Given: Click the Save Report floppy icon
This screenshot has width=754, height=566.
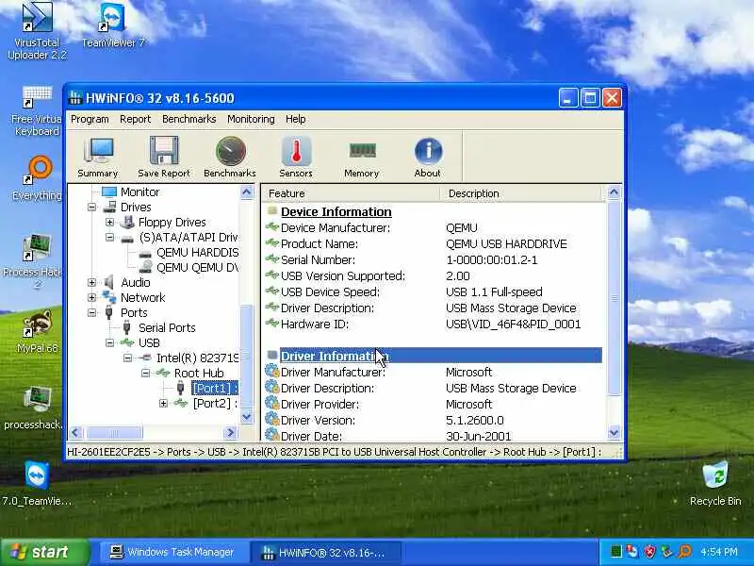Looking at the screenshot, I should (164, 158).
